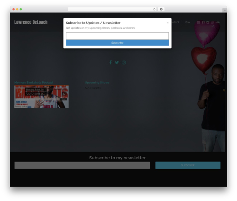Click the share icon on podcast player

64,94
